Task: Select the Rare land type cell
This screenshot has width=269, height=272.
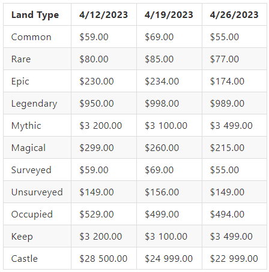Action: pyautogui.click(x=21, y=59)
